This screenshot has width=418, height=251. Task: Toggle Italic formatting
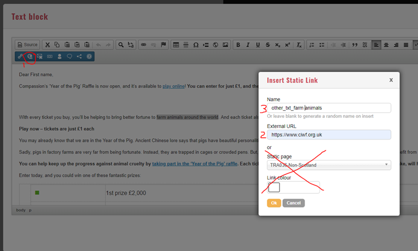[x=248, y=45]
